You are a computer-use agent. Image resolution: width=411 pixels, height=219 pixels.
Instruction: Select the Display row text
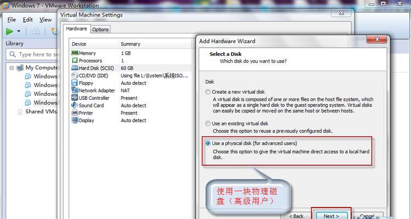pyautogui.click(x=87, y=120)
